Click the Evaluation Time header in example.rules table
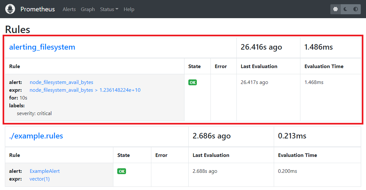This screenshot has height=190, width=366. pyautogui.click(x=297, y=155)
